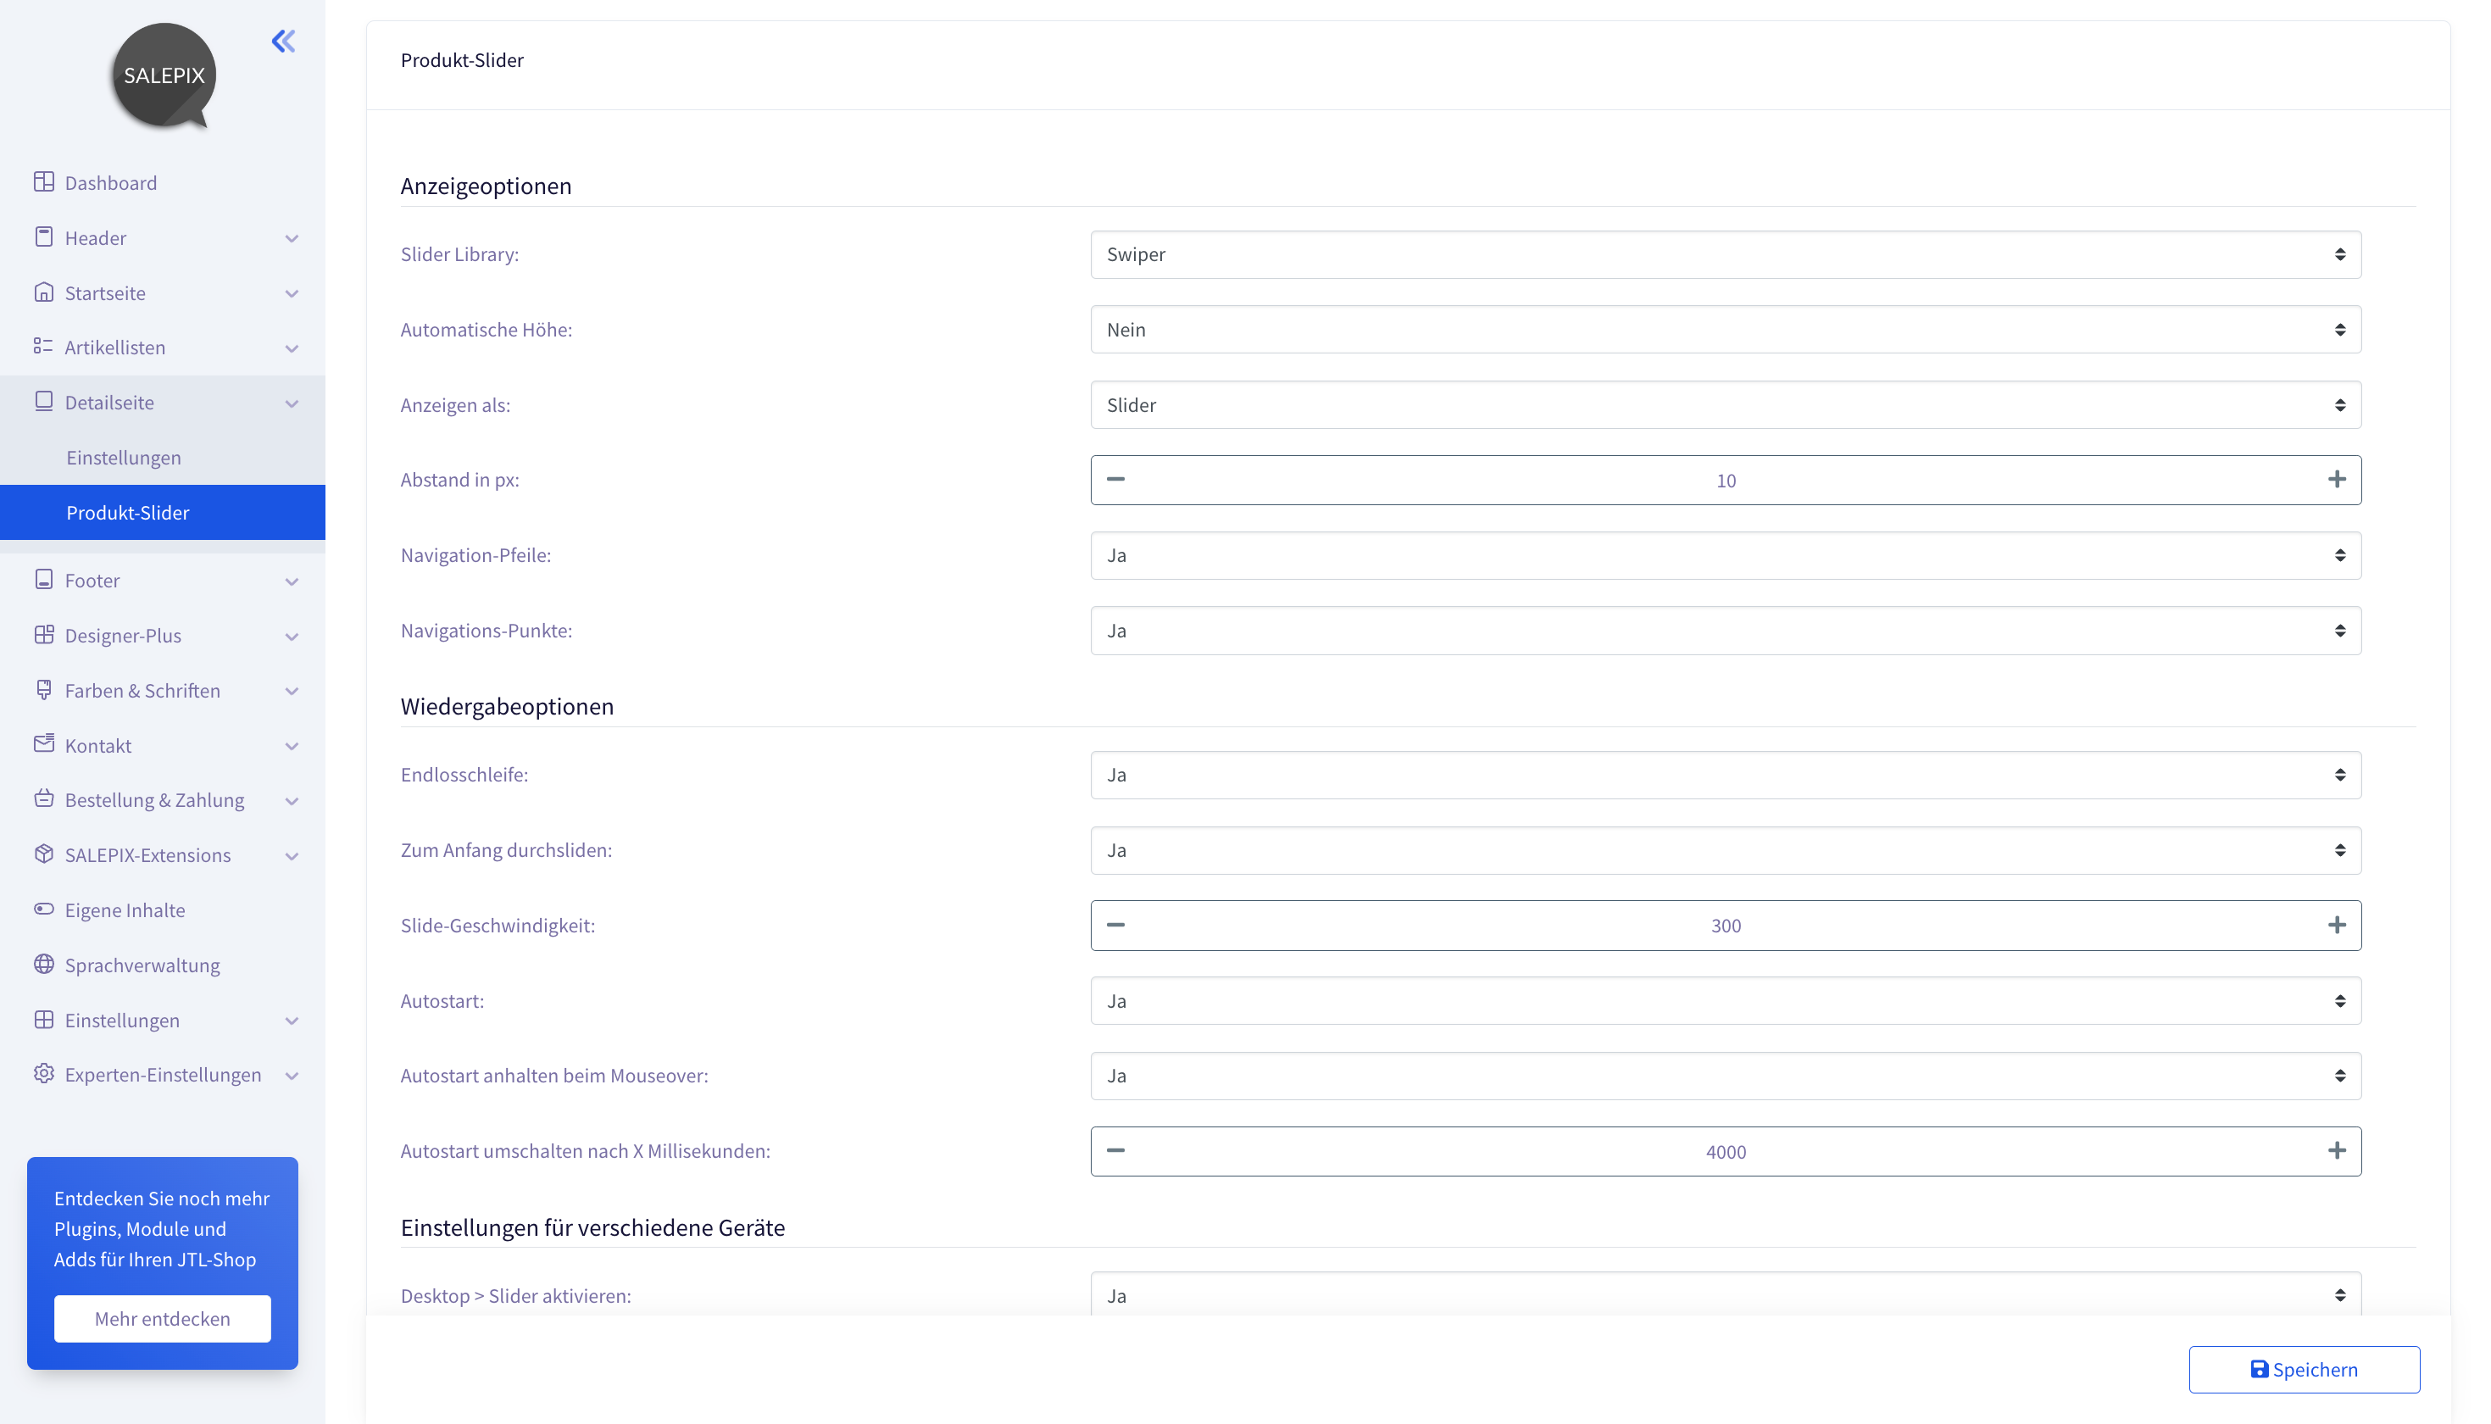
Task: Click the Wiedergabeoptionen section heading
Action: pyautogui.click(x=508, y=706)
